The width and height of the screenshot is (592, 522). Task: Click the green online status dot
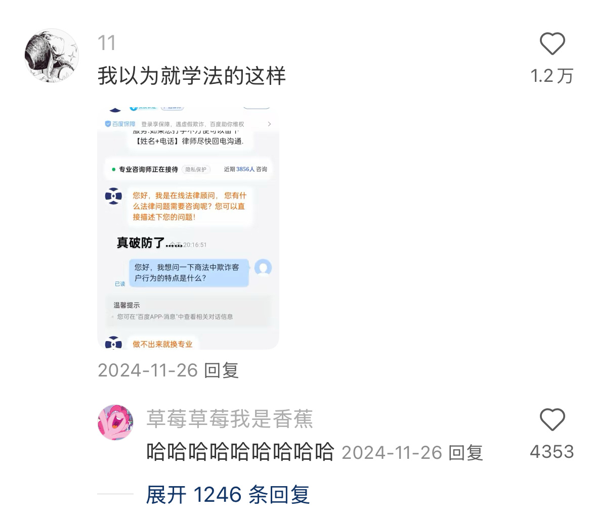pos(113,169)
